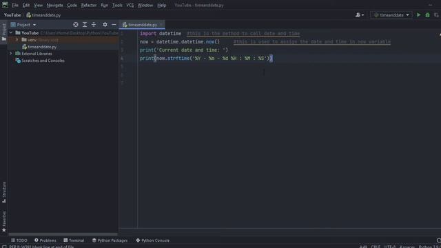This screenshot has height=248, width=441.
Task: Open the Window menu
Action: point(145,5)
